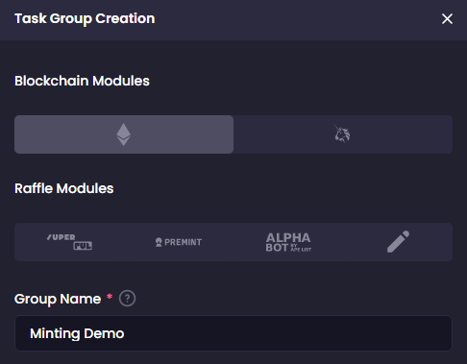Click the Minting Demo text
Image resolution: width=467 pixels, height=364 pixels.
[x=77, y=333]
